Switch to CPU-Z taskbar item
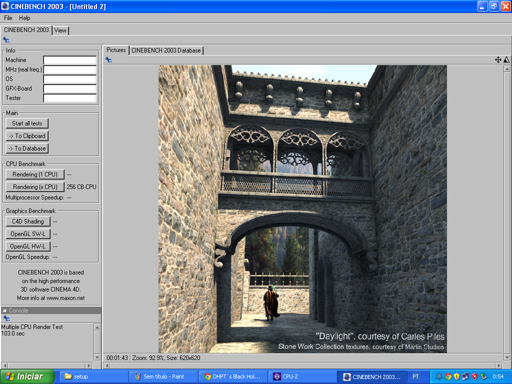 pyautogui.click(x=302, y=376)
